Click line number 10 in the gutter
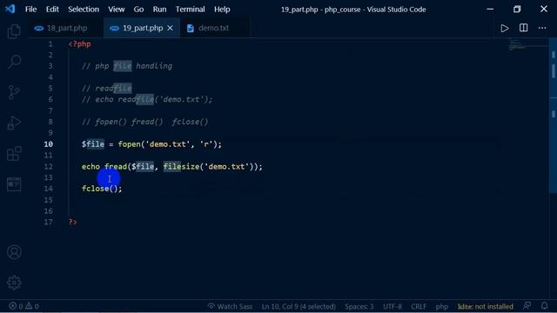The height and width of the screenshot is (313, 557). pos(49,144)
